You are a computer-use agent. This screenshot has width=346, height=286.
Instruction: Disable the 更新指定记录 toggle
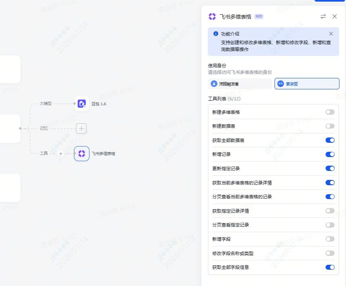point(330,168)
